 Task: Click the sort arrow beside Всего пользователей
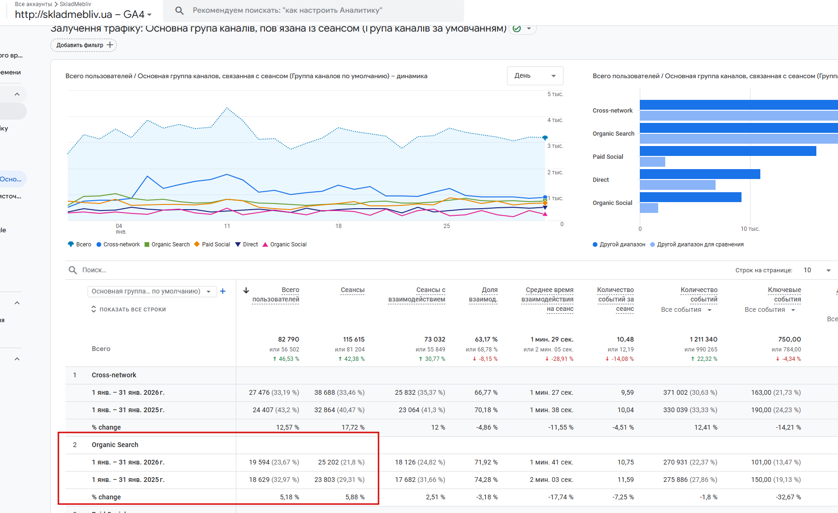pyautogui.click(x=246, y=290)
